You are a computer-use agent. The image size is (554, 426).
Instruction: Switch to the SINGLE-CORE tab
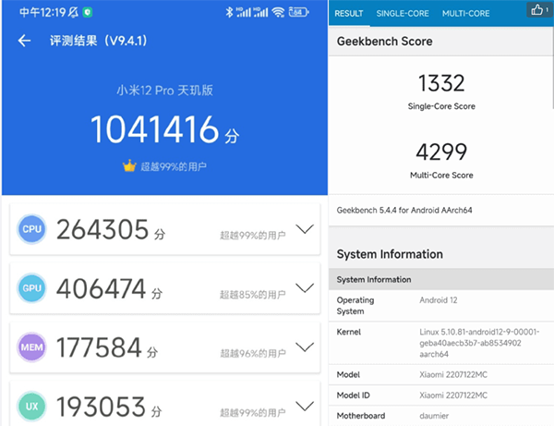tap(403, 14)
